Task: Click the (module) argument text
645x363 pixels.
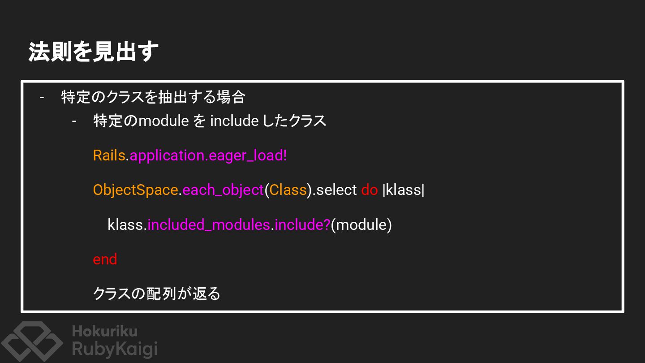Action: (x=361, y=225)
